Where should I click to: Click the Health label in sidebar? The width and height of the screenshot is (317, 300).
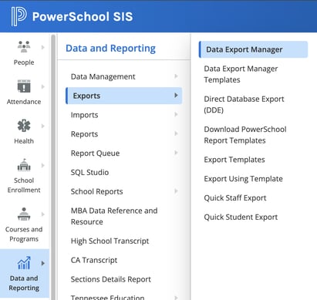(24, 141)
